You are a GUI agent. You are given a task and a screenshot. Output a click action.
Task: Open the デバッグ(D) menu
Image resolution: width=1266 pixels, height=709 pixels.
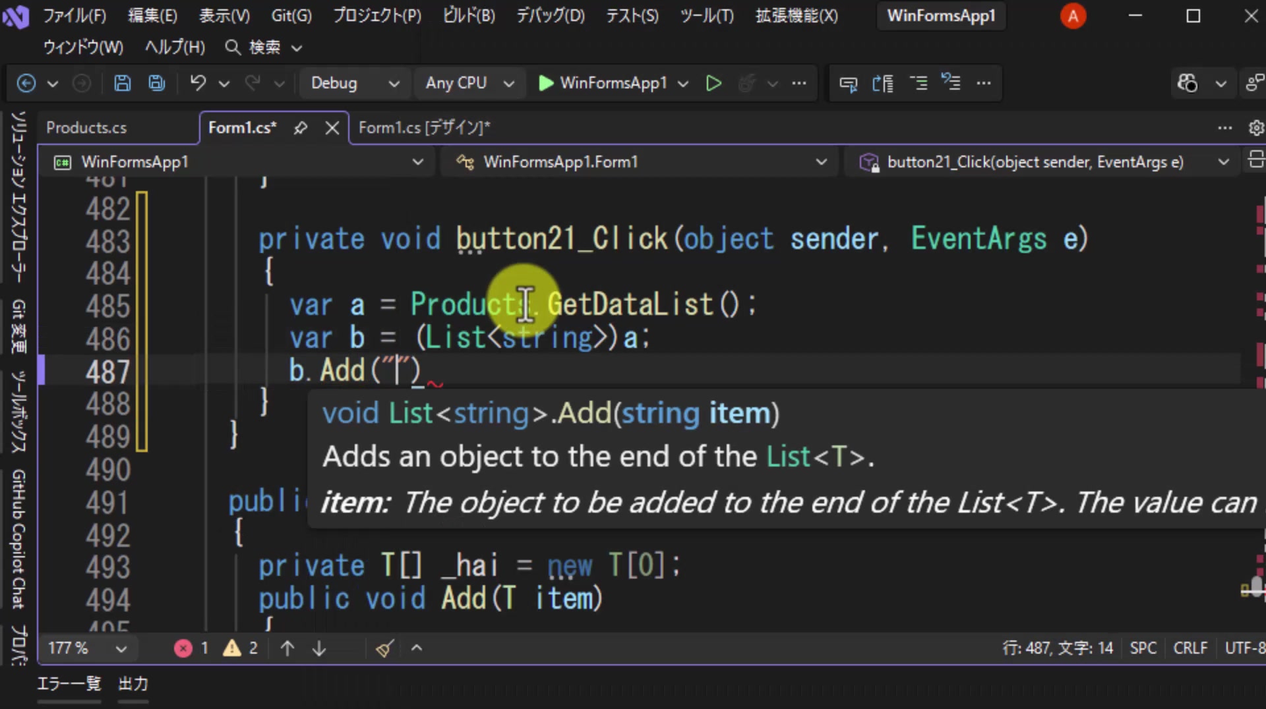pos(551,16)
